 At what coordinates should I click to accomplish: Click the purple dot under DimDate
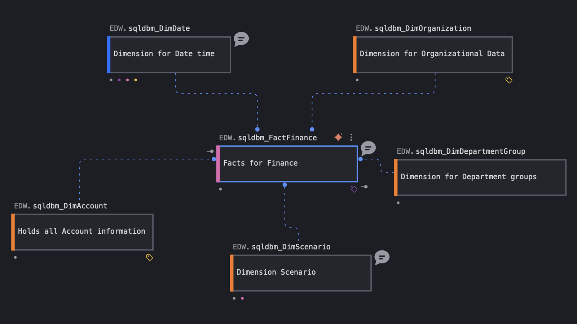pyautogui.click(x=119, y=80)
